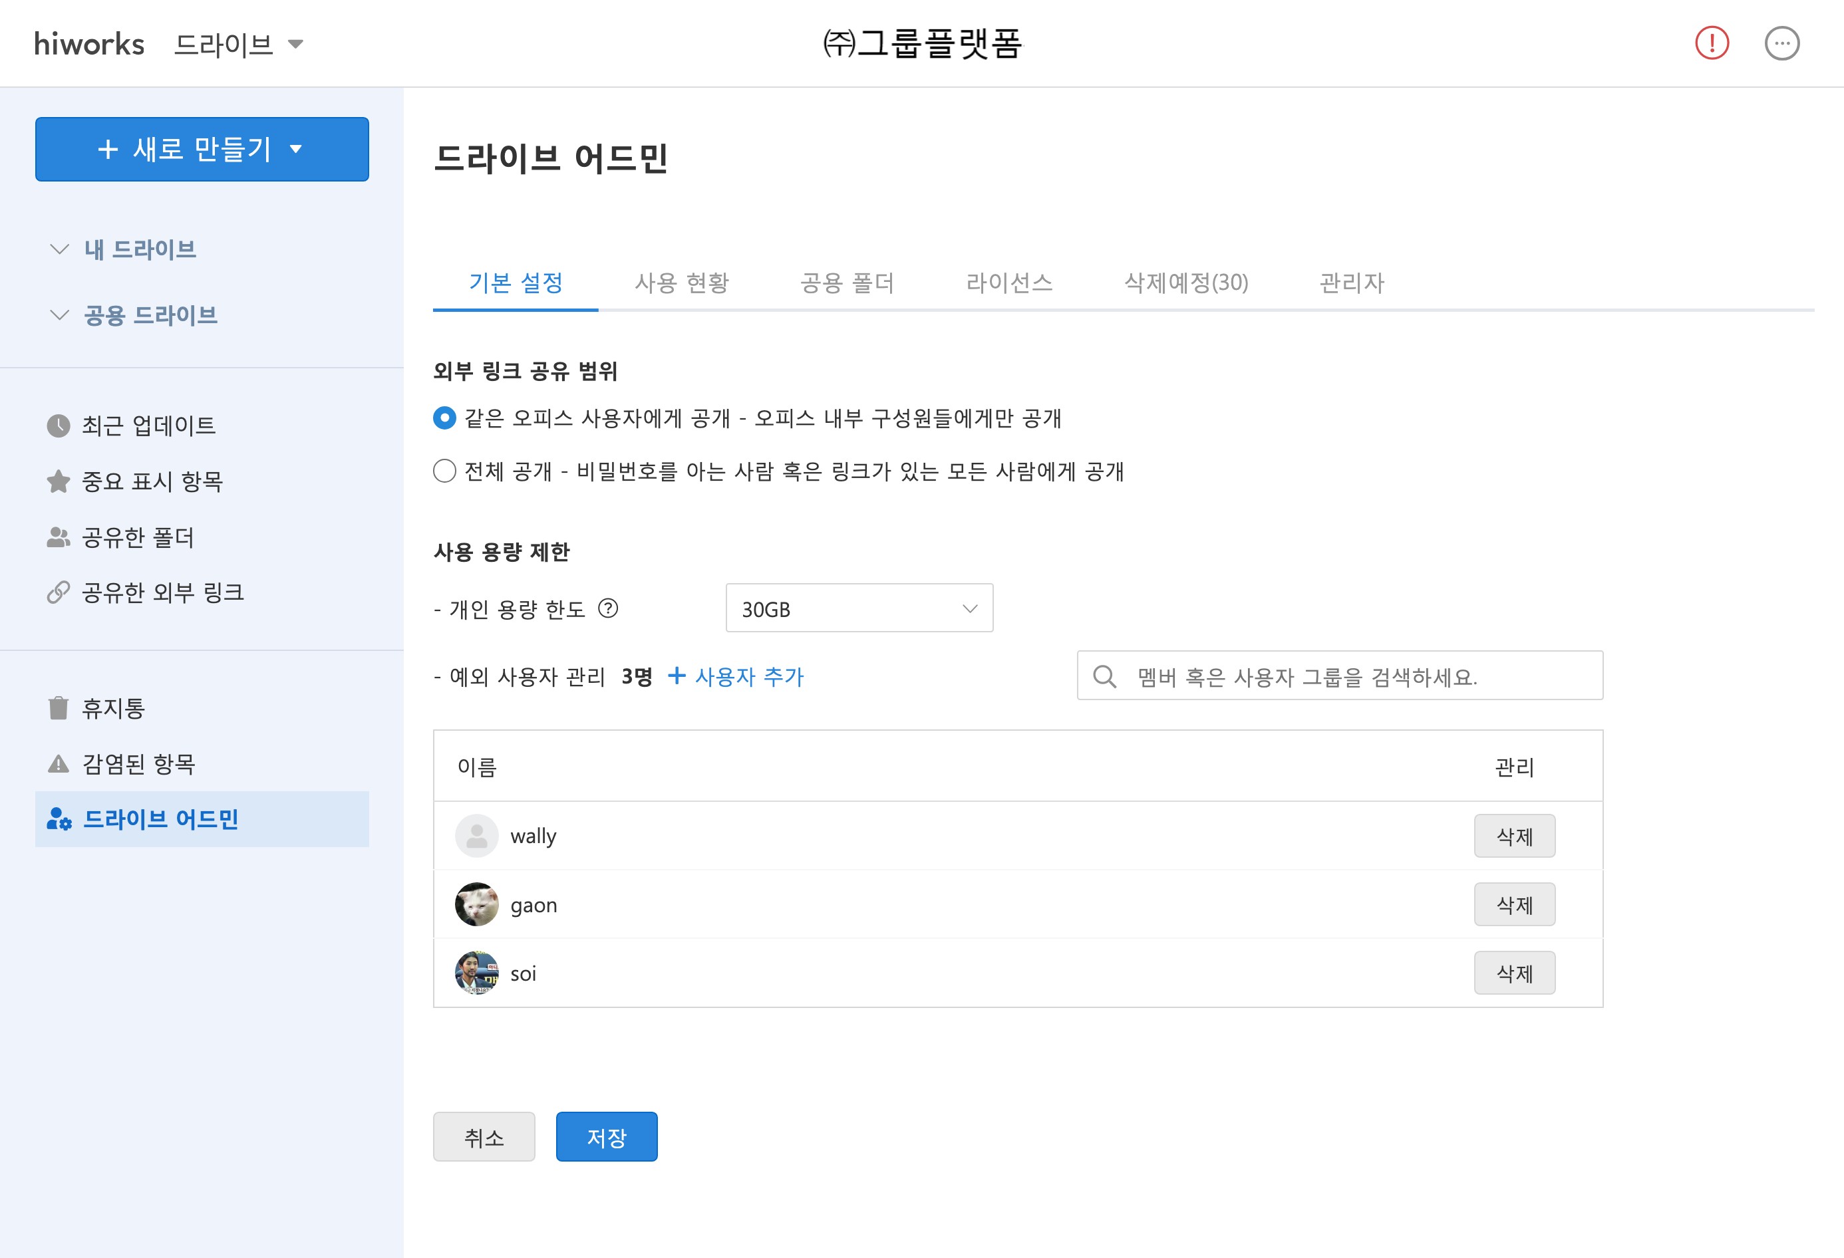
Task: Open the more options ellipsis icon
Action: (1782, 44)
